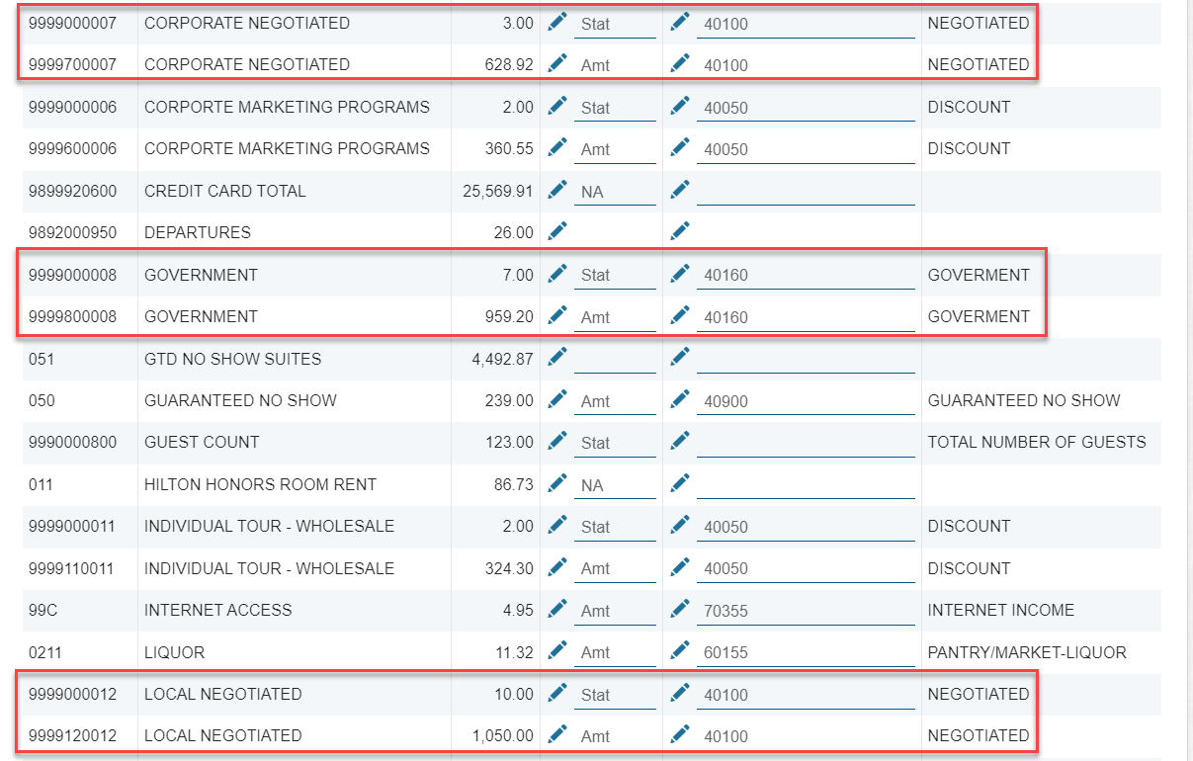Click the empty account field in GUEST COUNT row
1193x761 pixels.
(805, 443)
